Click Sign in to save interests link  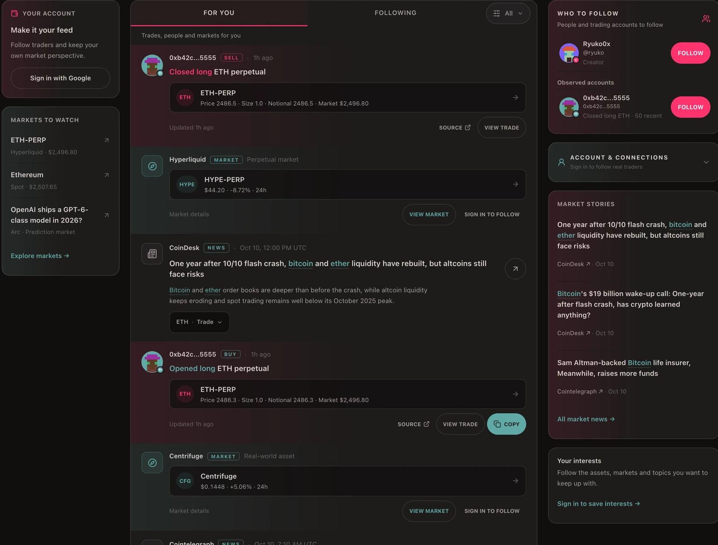click(x=598, y=504)
